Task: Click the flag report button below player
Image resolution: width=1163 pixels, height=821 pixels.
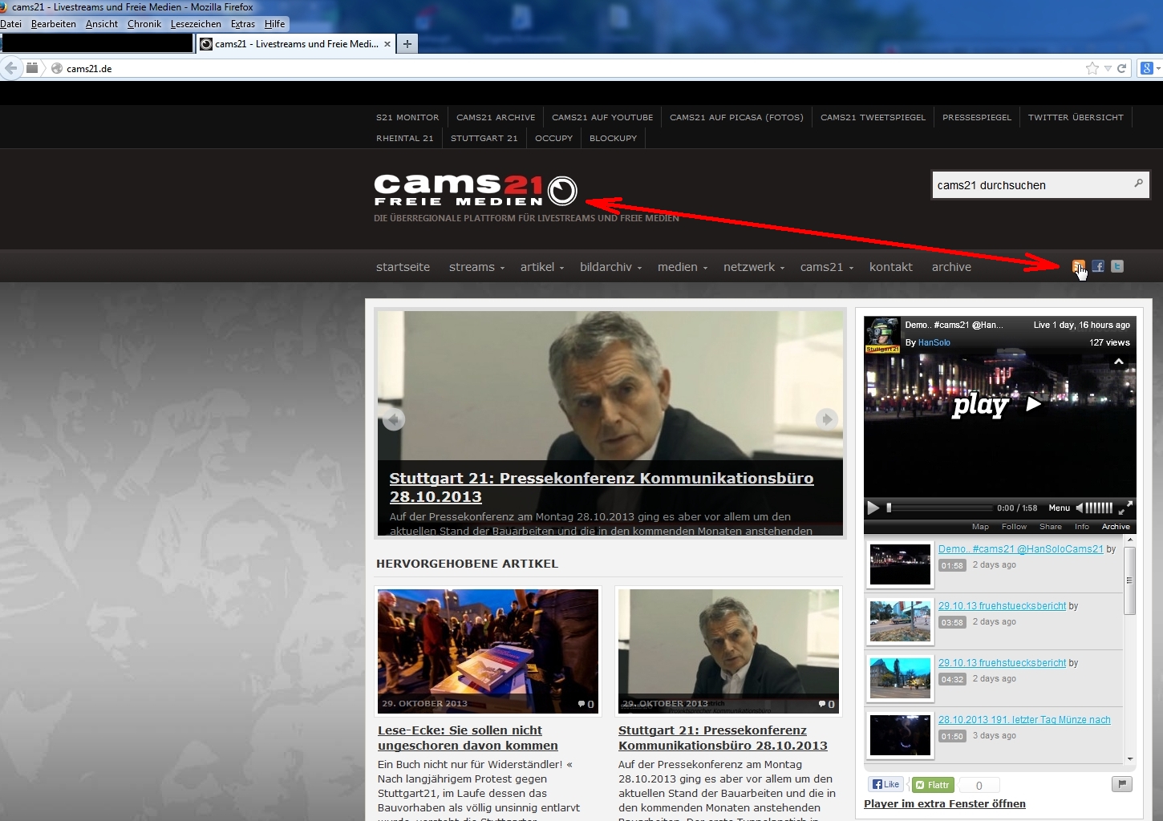Action: coord(1121,784)
